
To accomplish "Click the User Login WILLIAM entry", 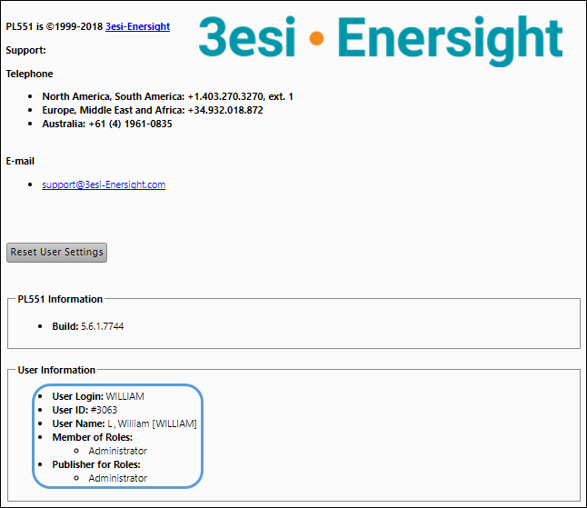I will (98, 396).
